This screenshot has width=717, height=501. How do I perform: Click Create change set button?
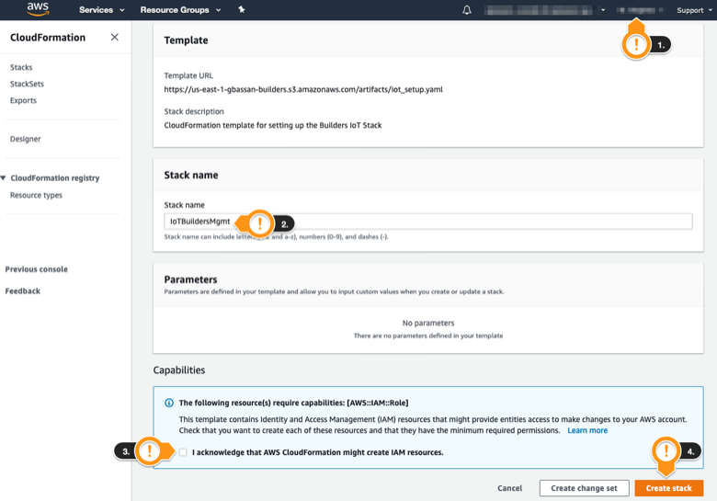point(584,488)
